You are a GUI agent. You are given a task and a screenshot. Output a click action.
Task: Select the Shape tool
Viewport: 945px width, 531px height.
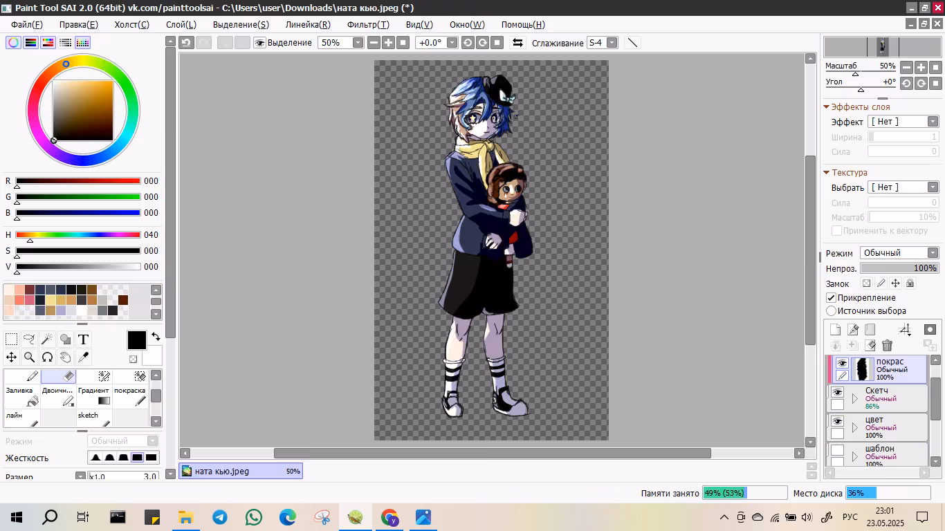65,339
